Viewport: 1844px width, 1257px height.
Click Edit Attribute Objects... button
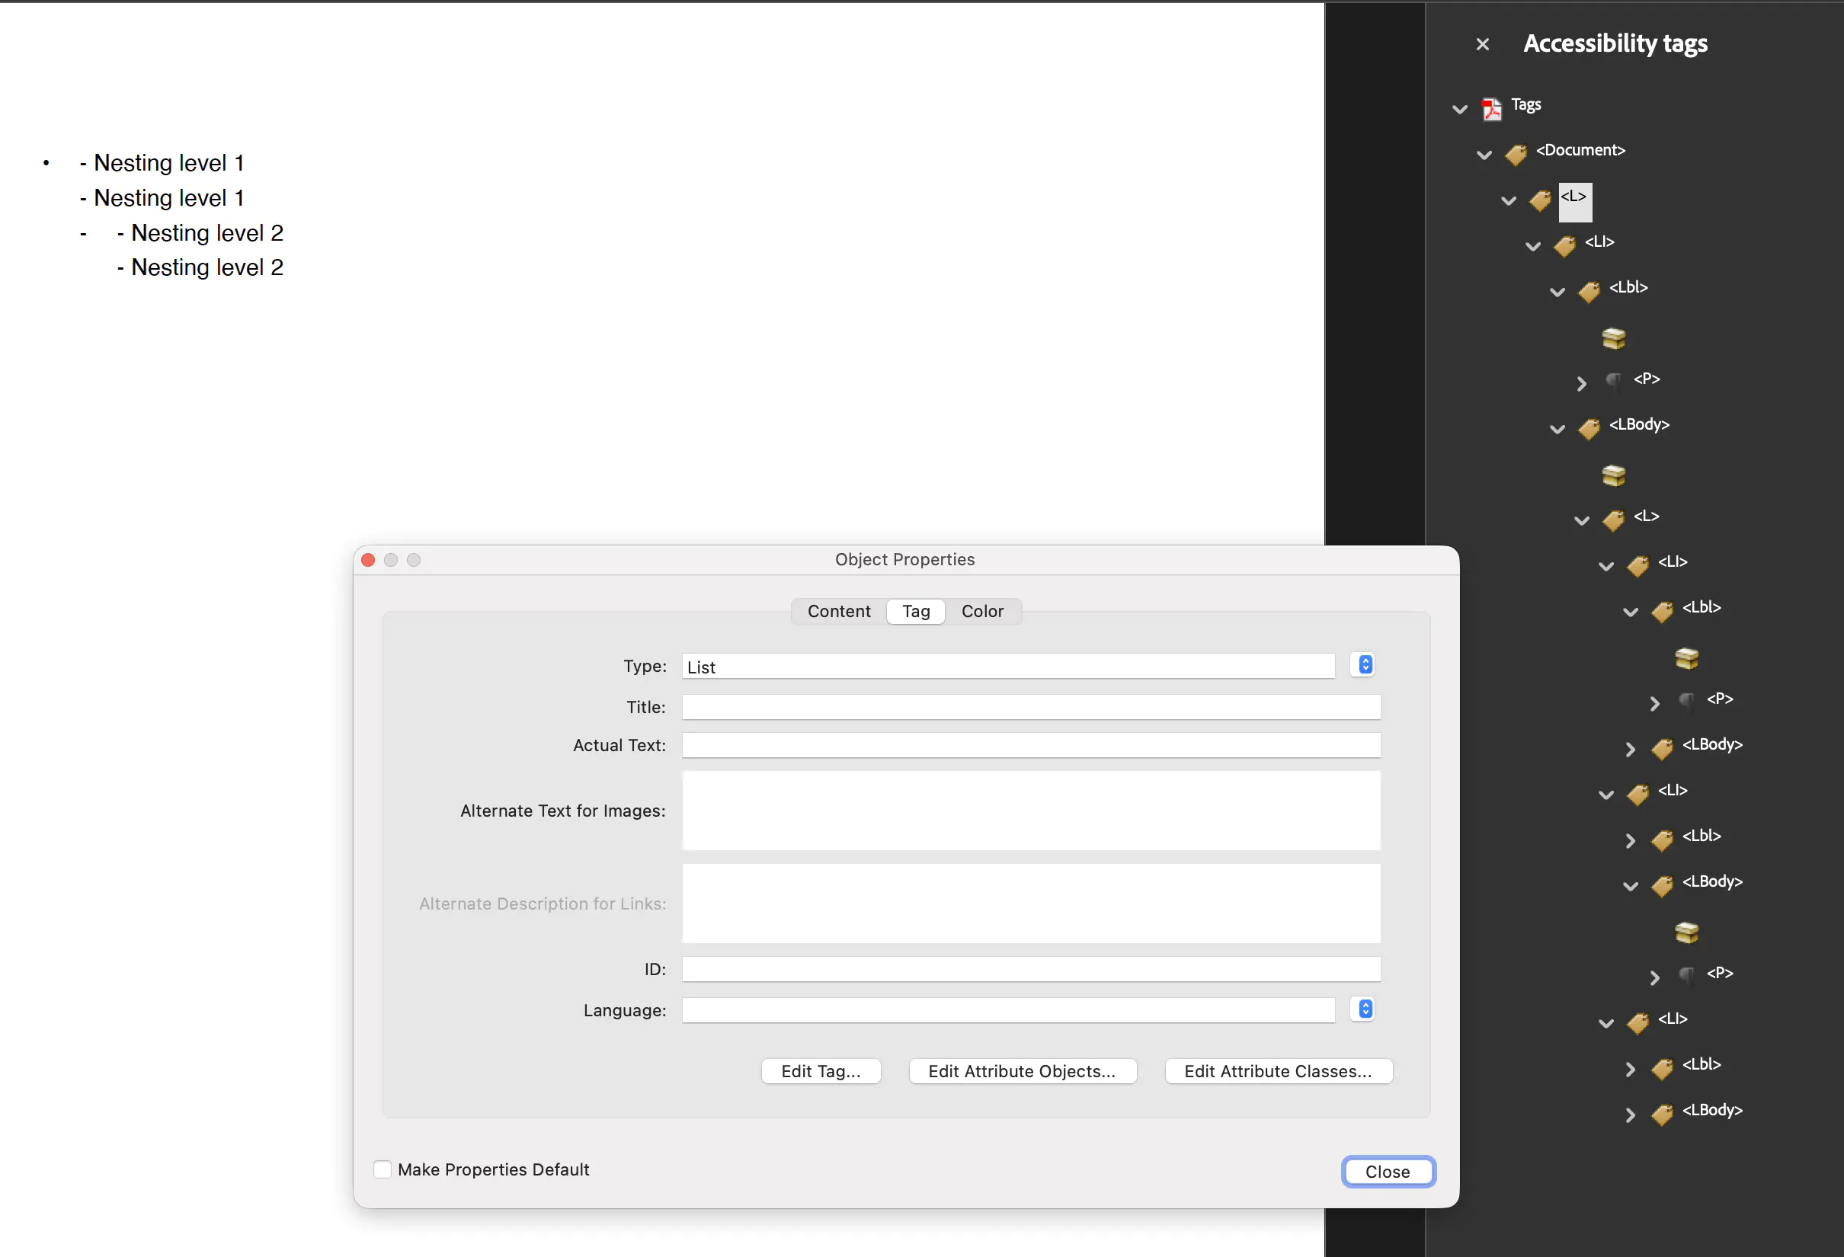tap(1021, 1070)
